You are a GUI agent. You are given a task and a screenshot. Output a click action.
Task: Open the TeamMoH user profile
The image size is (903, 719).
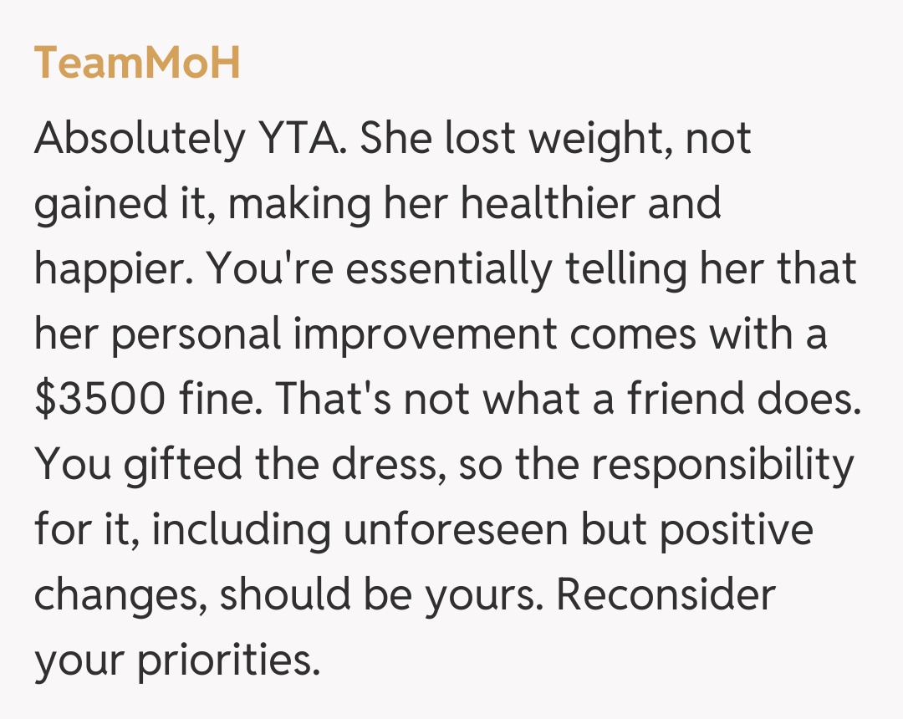pyautogui.click(x=137, y=63)
